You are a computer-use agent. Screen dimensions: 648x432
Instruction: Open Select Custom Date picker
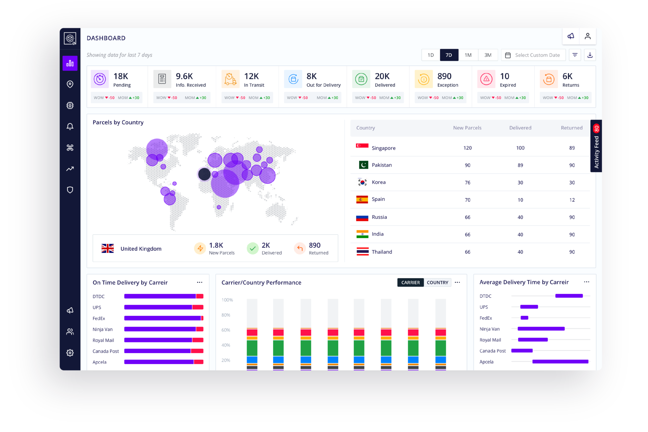tap(533, 55)
